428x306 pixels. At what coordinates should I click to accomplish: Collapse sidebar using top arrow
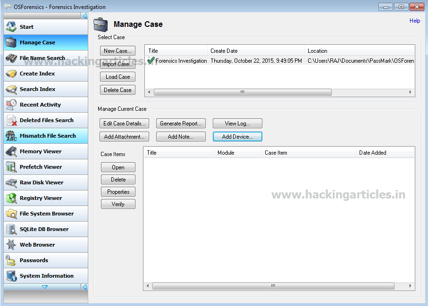coord(84,16)
